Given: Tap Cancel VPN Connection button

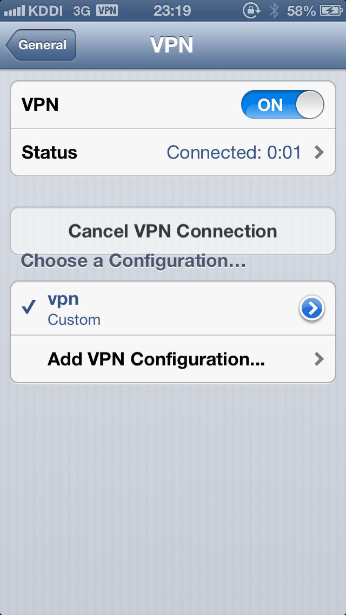Looking at the screenshot, I should (173, 231).
